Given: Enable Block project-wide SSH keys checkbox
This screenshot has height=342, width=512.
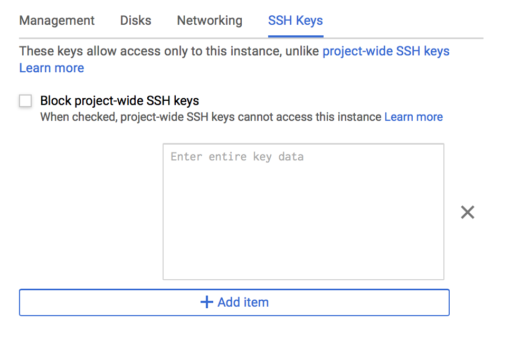Looking at the screenshot, I should (25, 100).
